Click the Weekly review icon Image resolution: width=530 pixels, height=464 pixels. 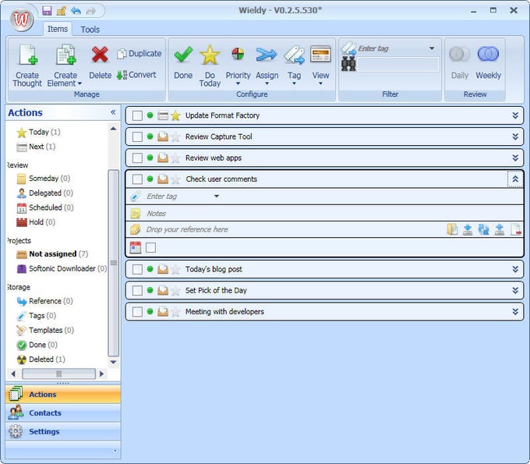point(488,54)
